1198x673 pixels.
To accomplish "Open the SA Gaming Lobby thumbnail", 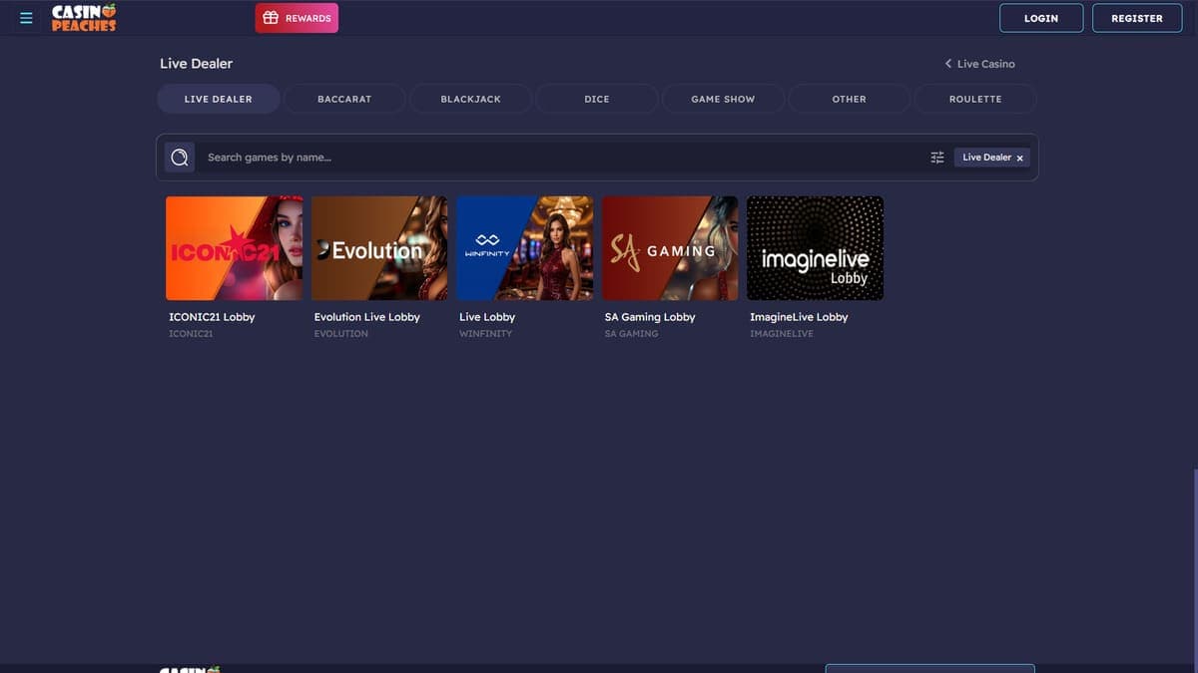I will coord(671,248).
